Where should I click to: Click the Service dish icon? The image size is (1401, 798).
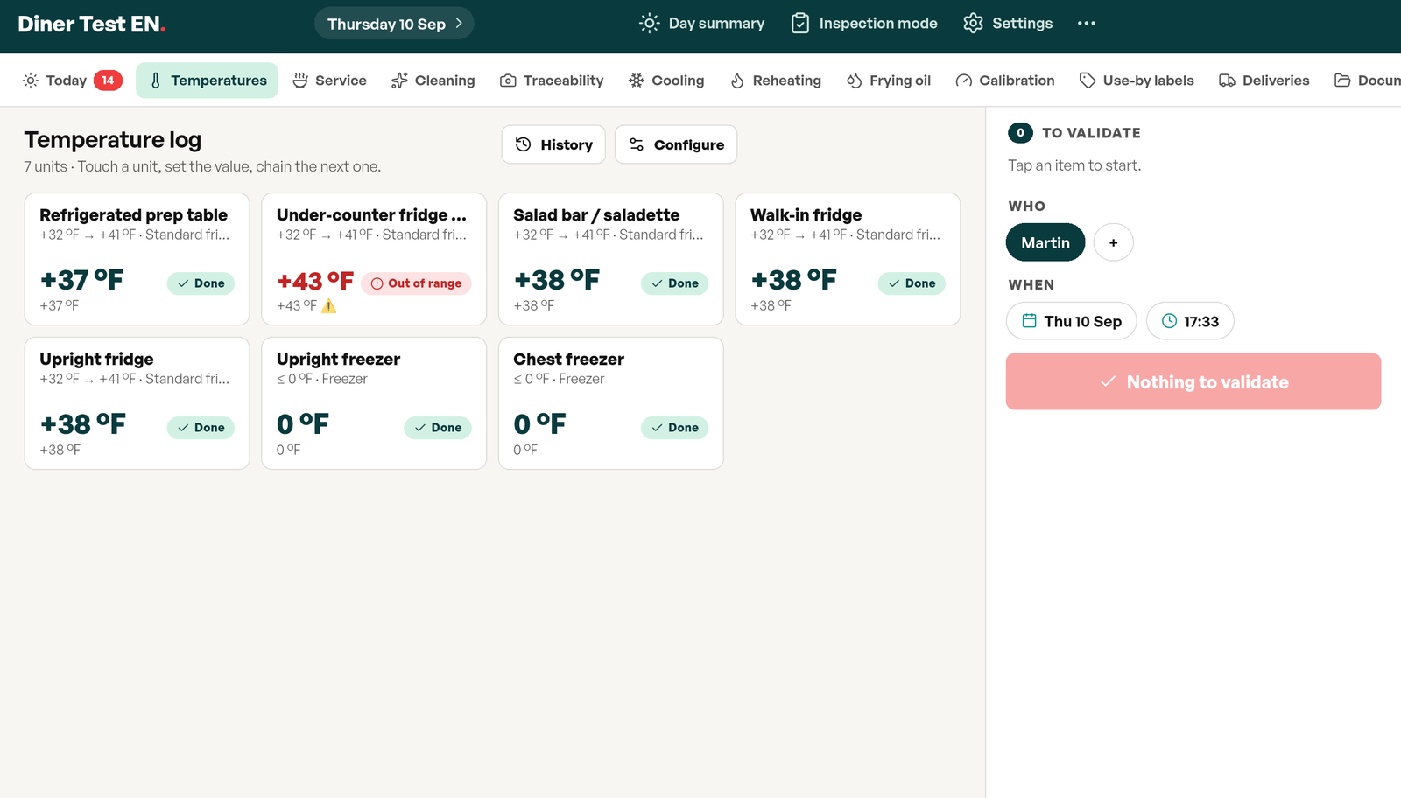(300, 80)
